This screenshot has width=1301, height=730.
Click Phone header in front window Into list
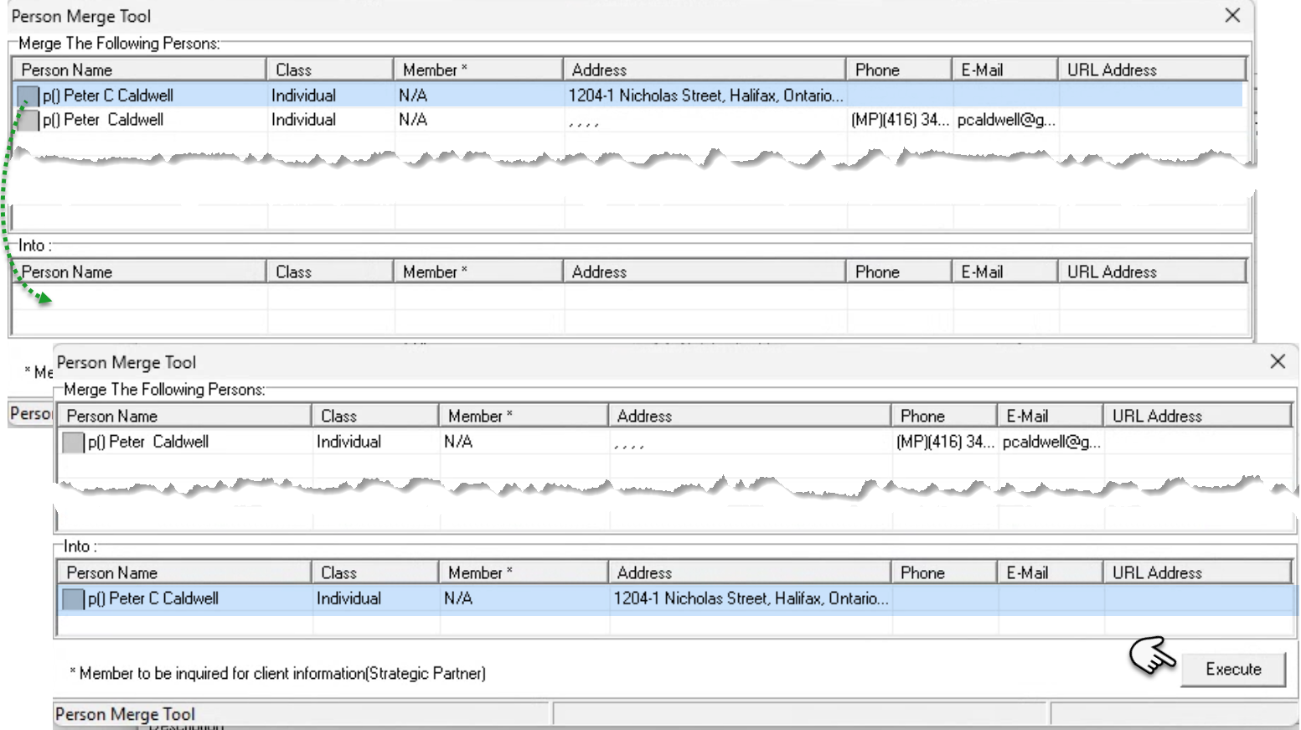(x=943, y=572)
